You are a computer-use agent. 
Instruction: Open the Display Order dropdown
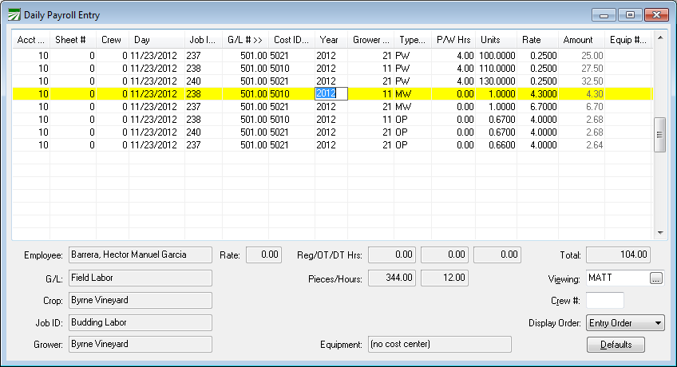click(625, 322)
